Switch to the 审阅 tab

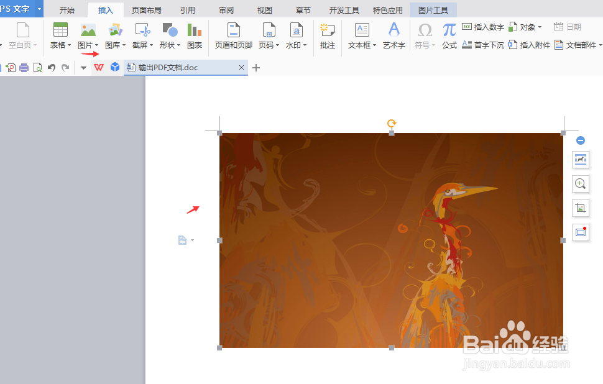click(x=226, y=10)
